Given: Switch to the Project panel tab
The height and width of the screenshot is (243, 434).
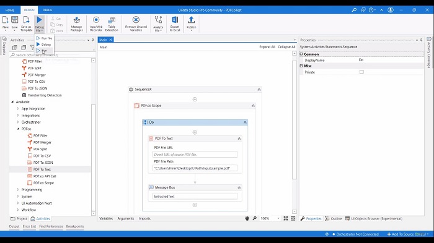Looking at the screenshot, I should 19,219.
